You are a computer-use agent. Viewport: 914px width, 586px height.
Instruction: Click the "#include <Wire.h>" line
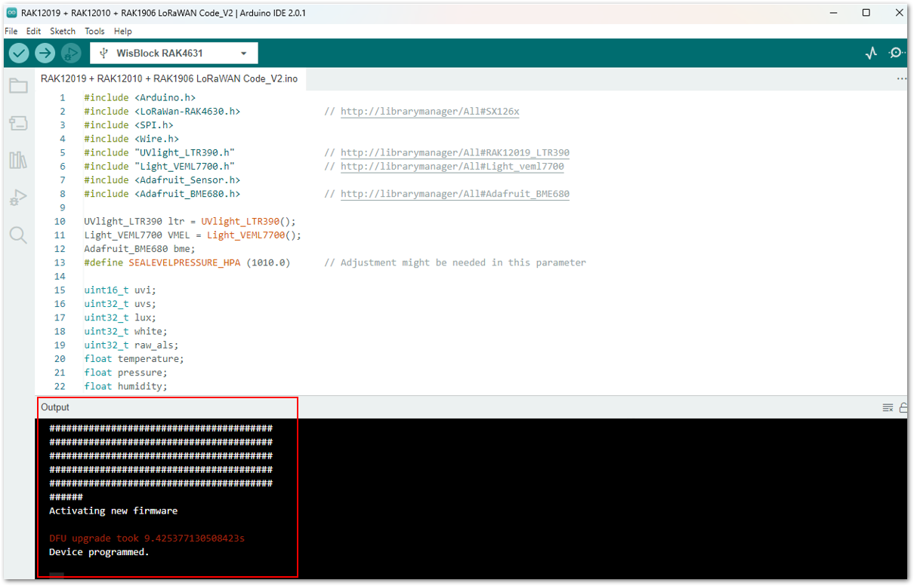click(131, 139)
